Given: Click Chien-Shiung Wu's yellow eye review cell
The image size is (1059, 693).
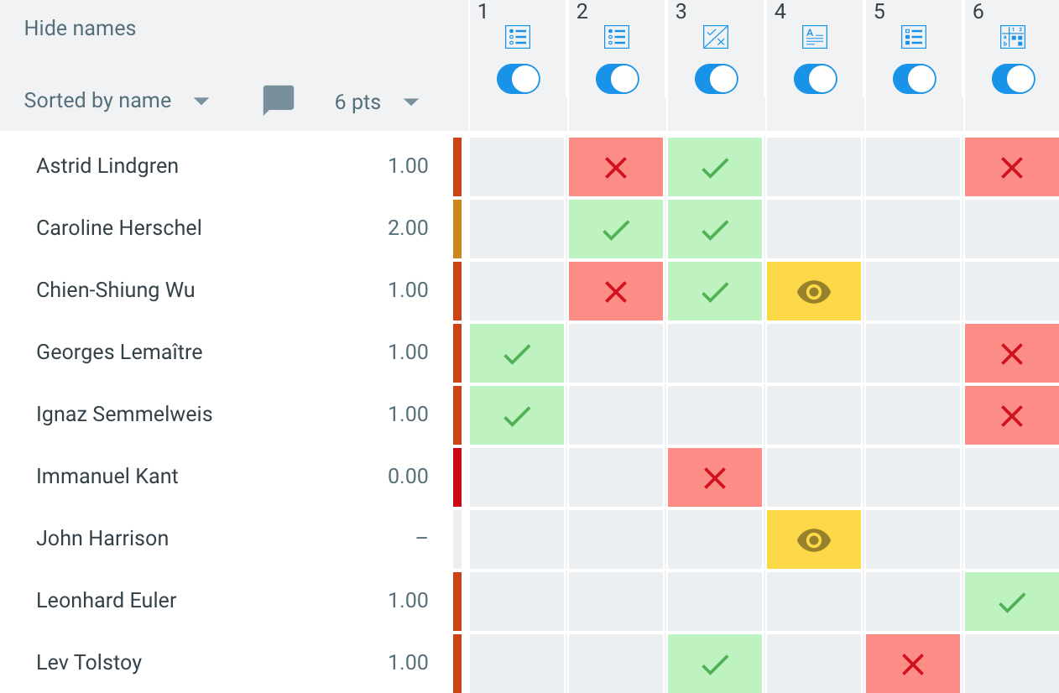Looking at the screenshot, I should [814, 291].
